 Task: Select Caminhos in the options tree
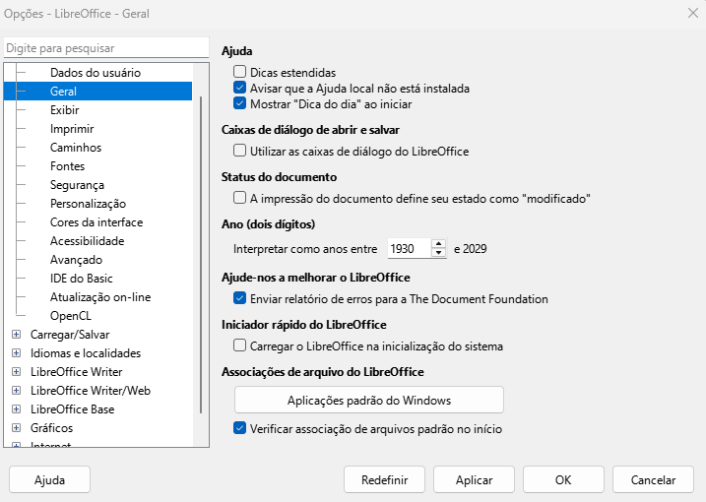[x=76, y=148]
